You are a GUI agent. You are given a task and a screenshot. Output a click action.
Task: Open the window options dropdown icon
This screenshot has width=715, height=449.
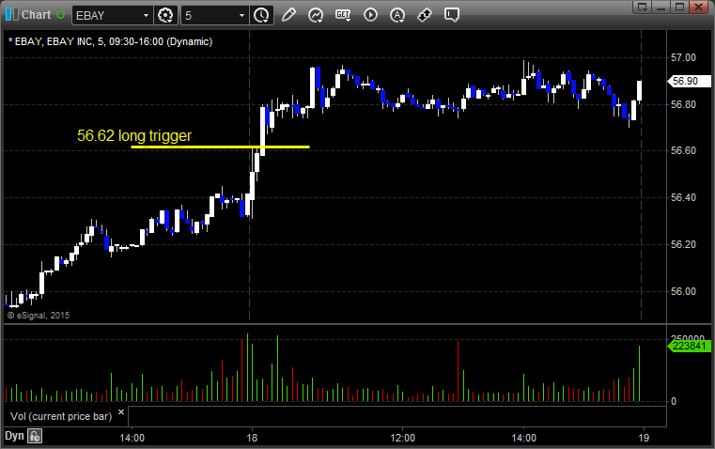point(643,7)
